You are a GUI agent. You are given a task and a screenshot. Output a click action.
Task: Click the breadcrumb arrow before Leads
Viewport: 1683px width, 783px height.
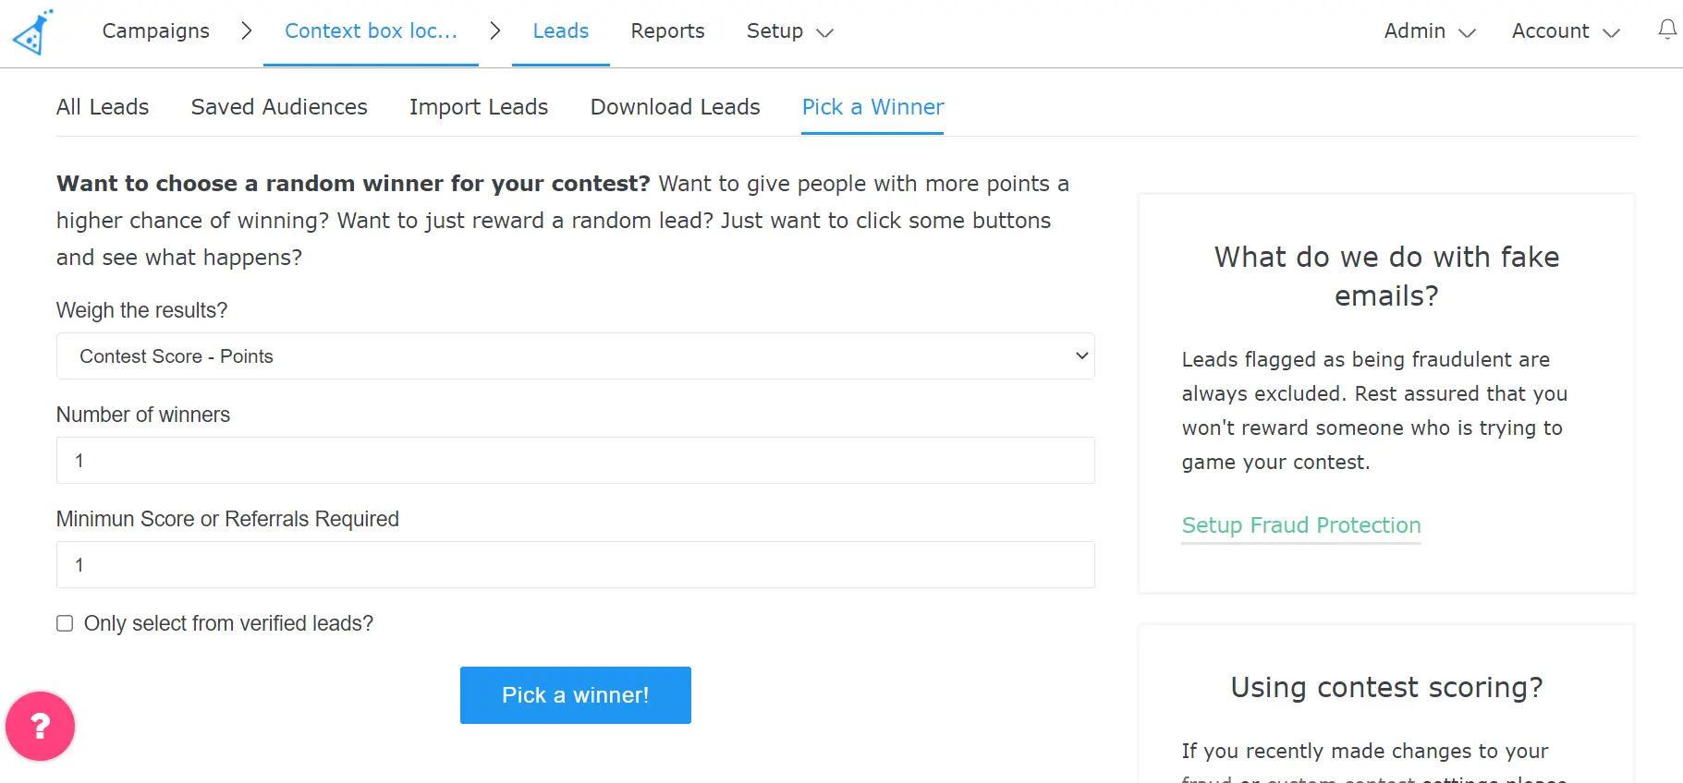(x=495, y=31)
